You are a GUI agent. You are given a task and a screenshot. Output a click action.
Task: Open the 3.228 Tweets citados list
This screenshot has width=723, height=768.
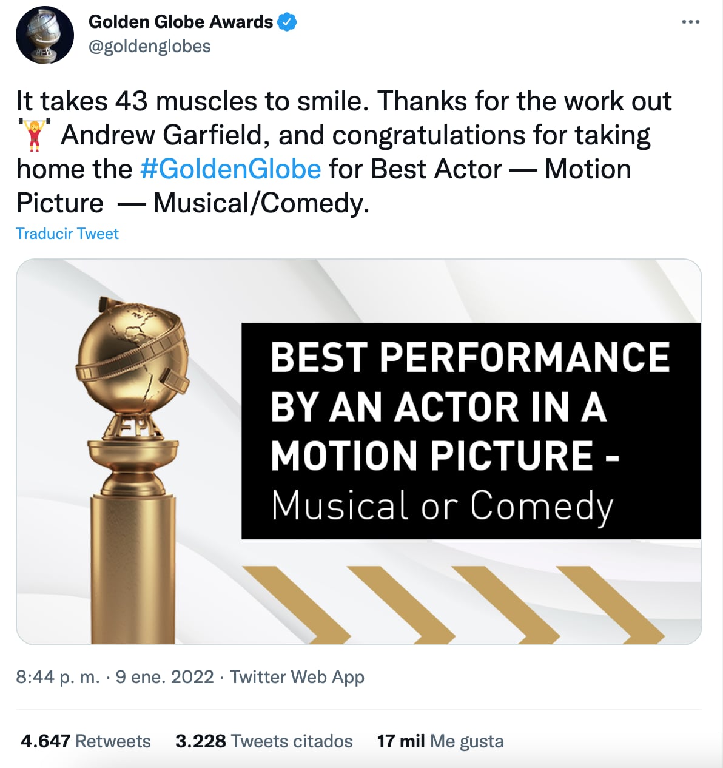point(264,741)
